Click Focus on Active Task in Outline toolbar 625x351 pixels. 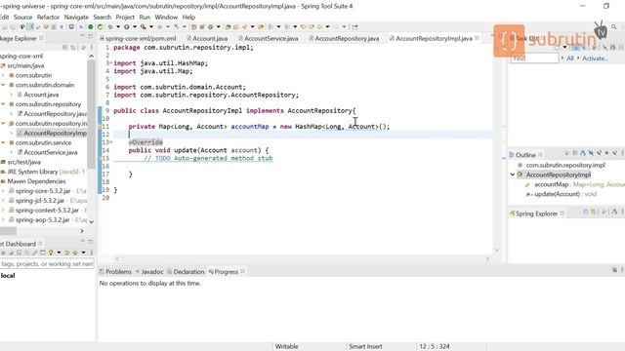(x=566, y=153)
